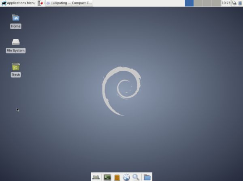Switch to the first workspace

pyautogui.click(x=189, y=3)
